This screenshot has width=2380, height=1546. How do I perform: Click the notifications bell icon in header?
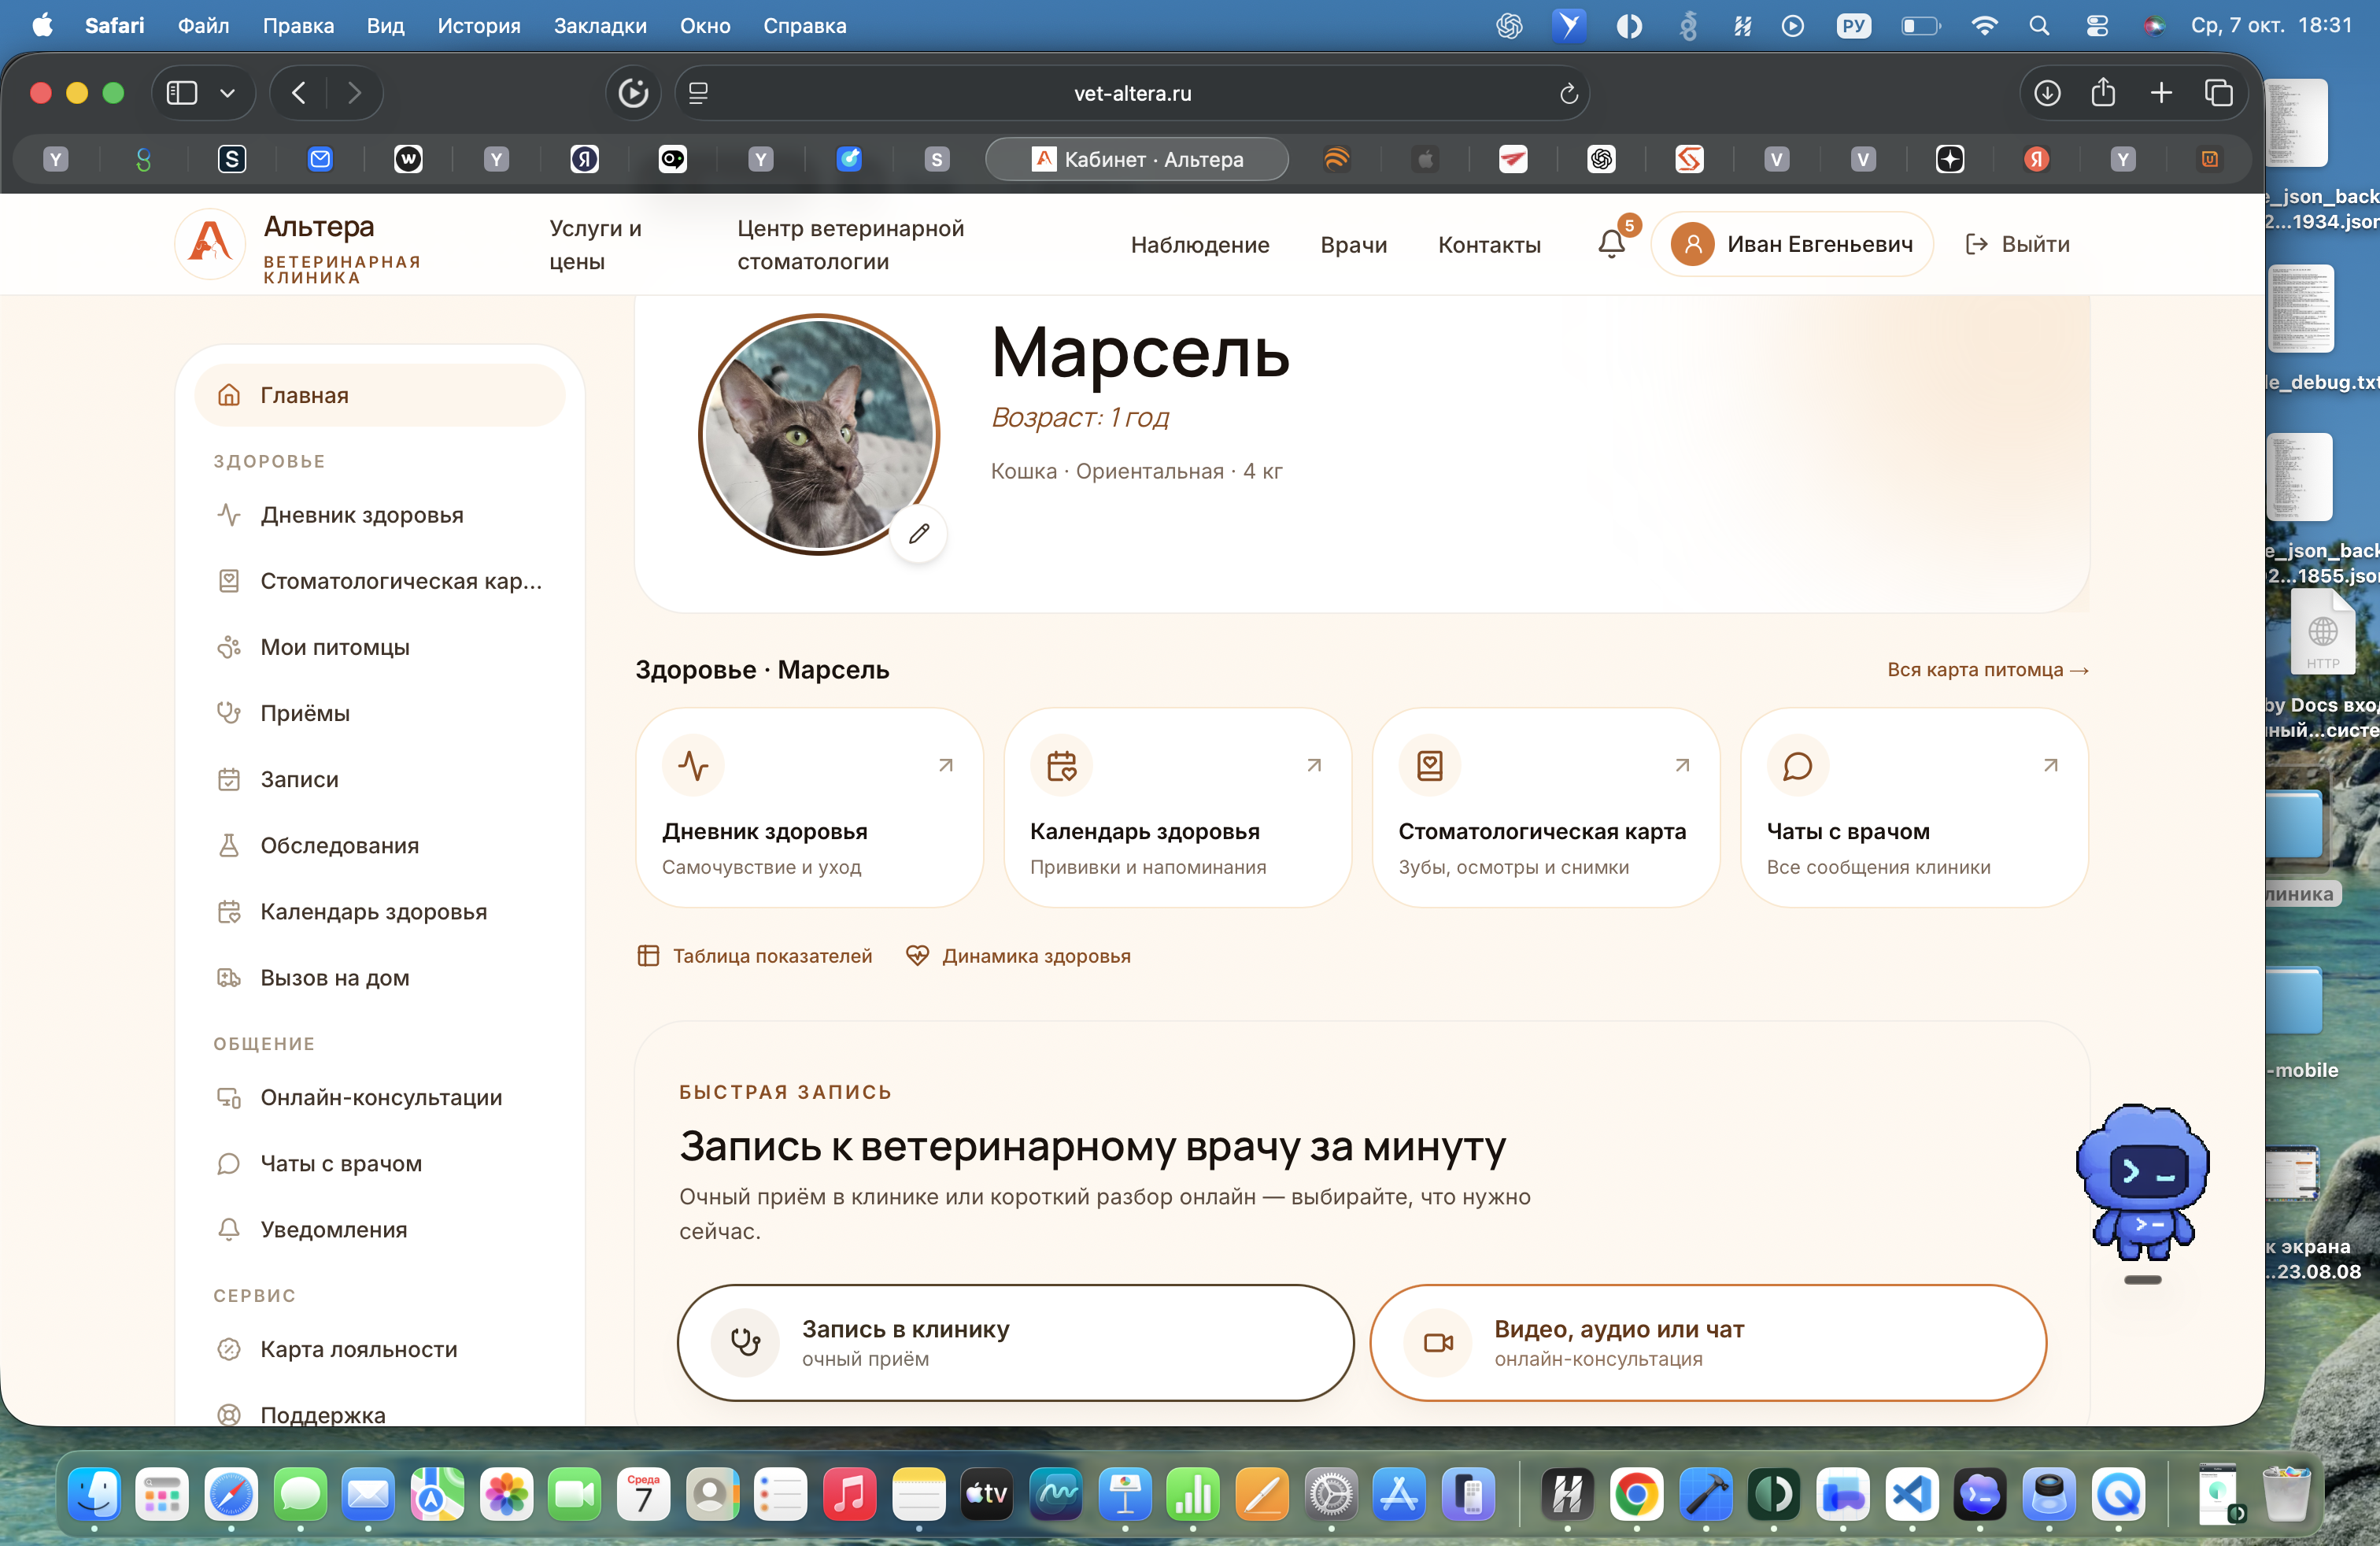click(x=1611, y=244)
